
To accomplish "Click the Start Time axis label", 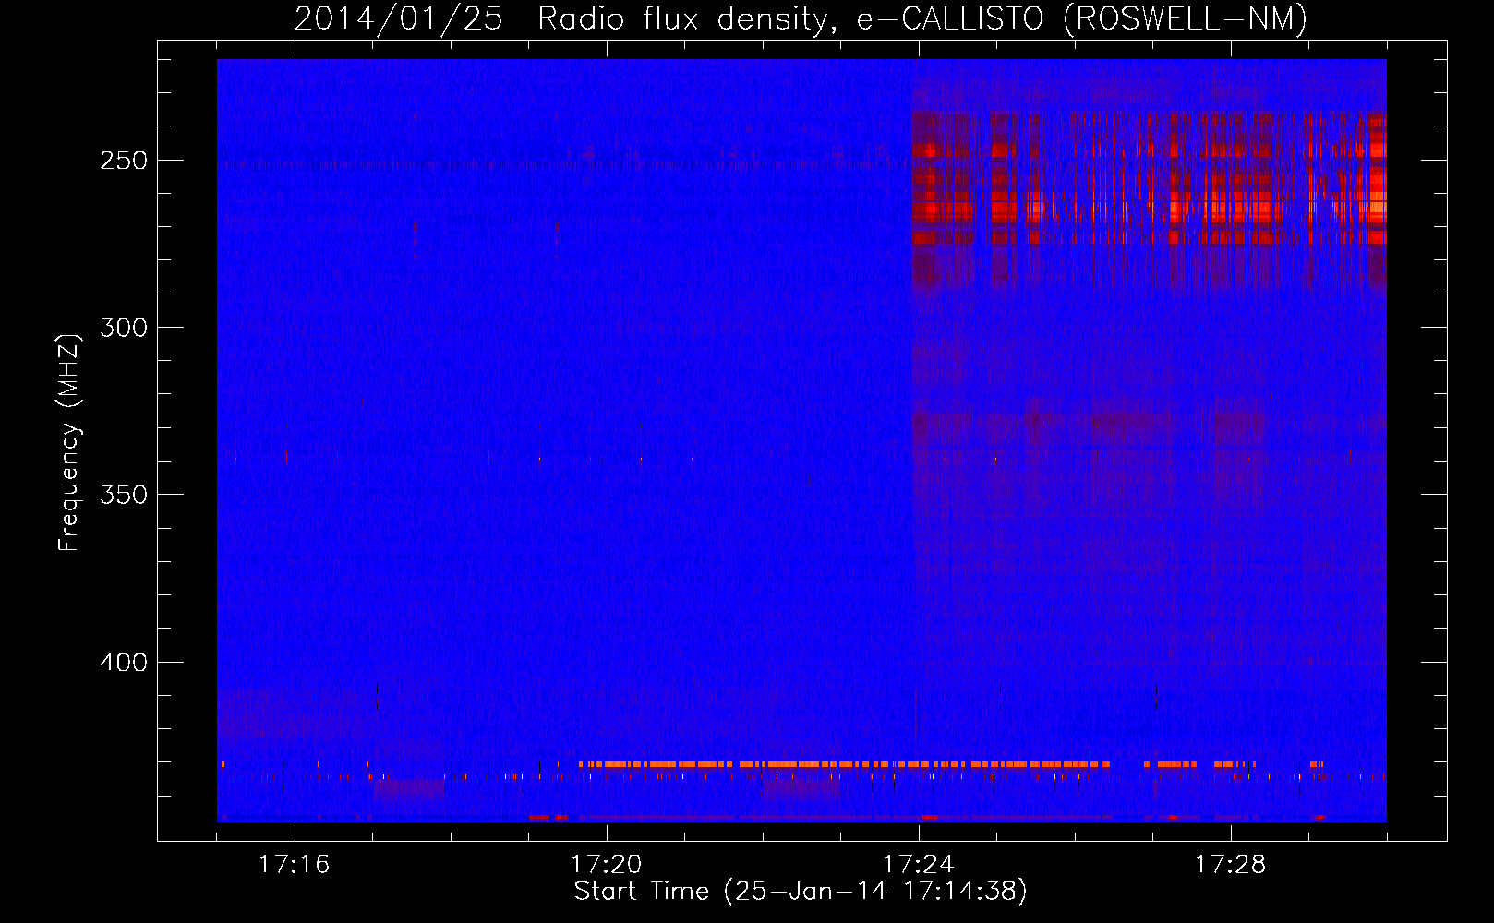I will 801,892.
